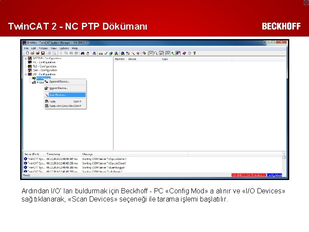This screenshot has height=232, width=309.
Task: Collapse the I/O - Configuration tree node
Action: [26, 75]
